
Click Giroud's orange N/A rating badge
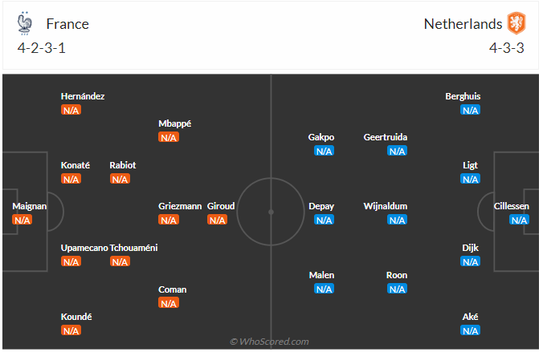217,220
